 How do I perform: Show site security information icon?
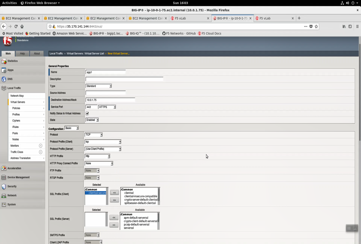50,27
